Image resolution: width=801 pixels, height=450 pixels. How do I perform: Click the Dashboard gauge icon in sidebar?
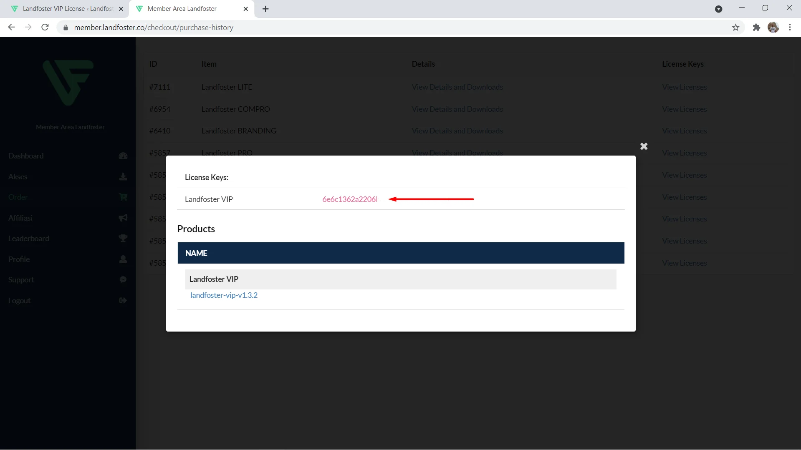click(x=123, y=156)
